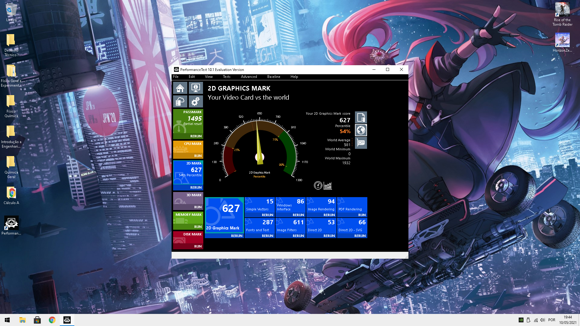Open Microsoft Store from the taskbar
This screenshot has width=580, height=326.
click(37, 320)
